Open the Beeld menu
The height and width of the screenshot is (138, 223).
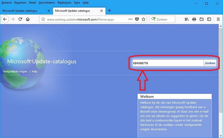pos(32,3)
